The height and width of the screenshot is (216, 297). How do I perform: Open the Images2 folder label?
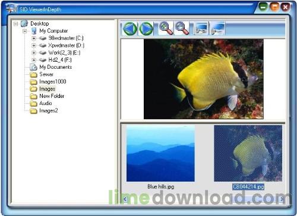49,110
